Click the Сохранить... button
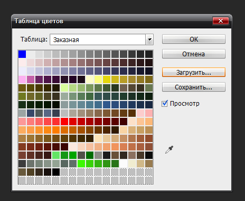Screen dimensions: 245x201 194,87
